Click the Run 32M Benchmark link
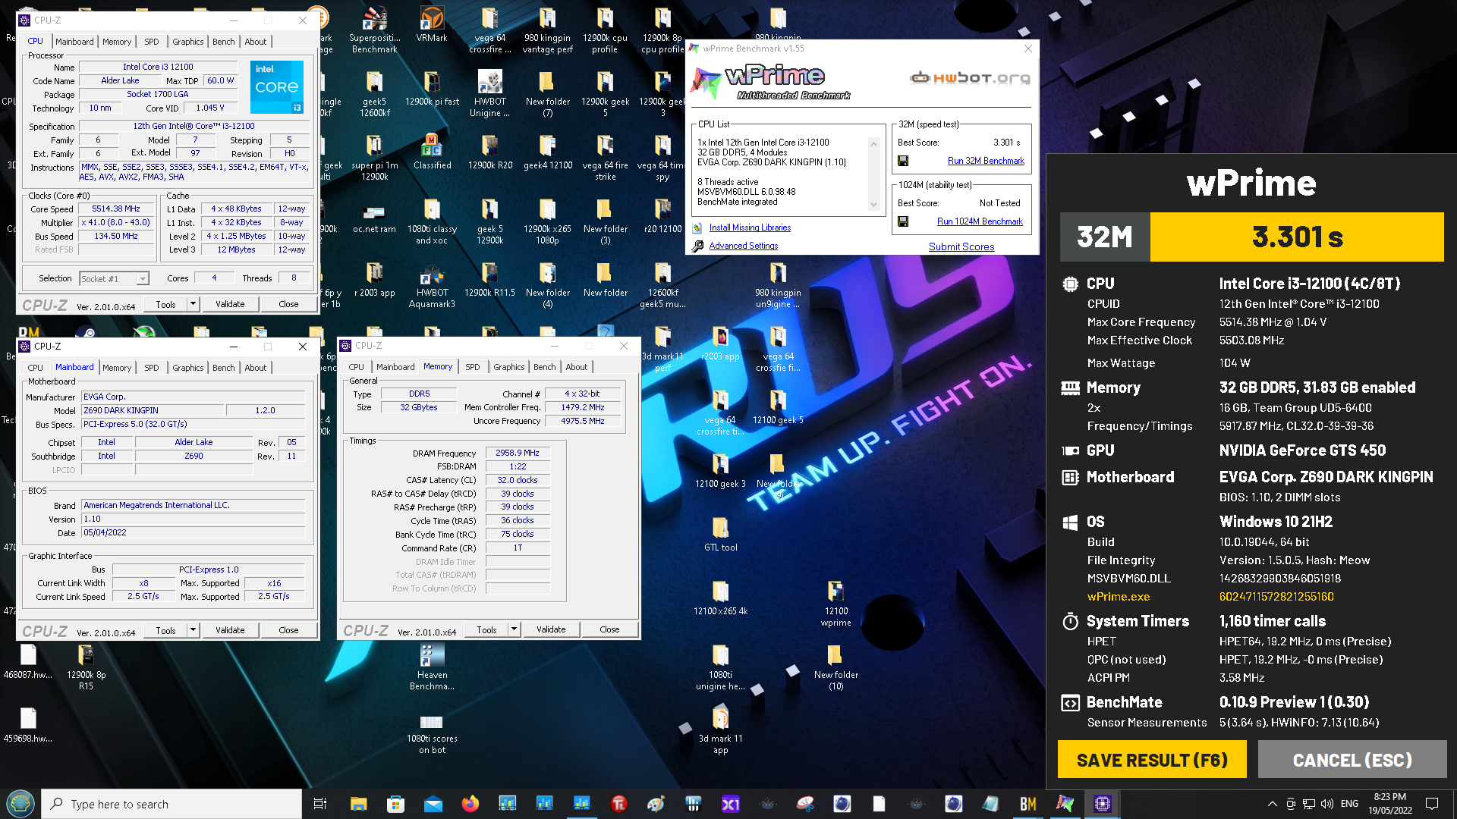 tap(986, 161)
